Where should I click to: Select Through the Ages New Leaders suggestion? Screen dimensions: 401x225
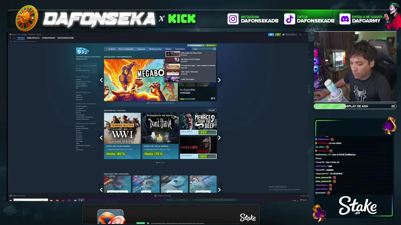pyautogui.click(x=190, y=66)
